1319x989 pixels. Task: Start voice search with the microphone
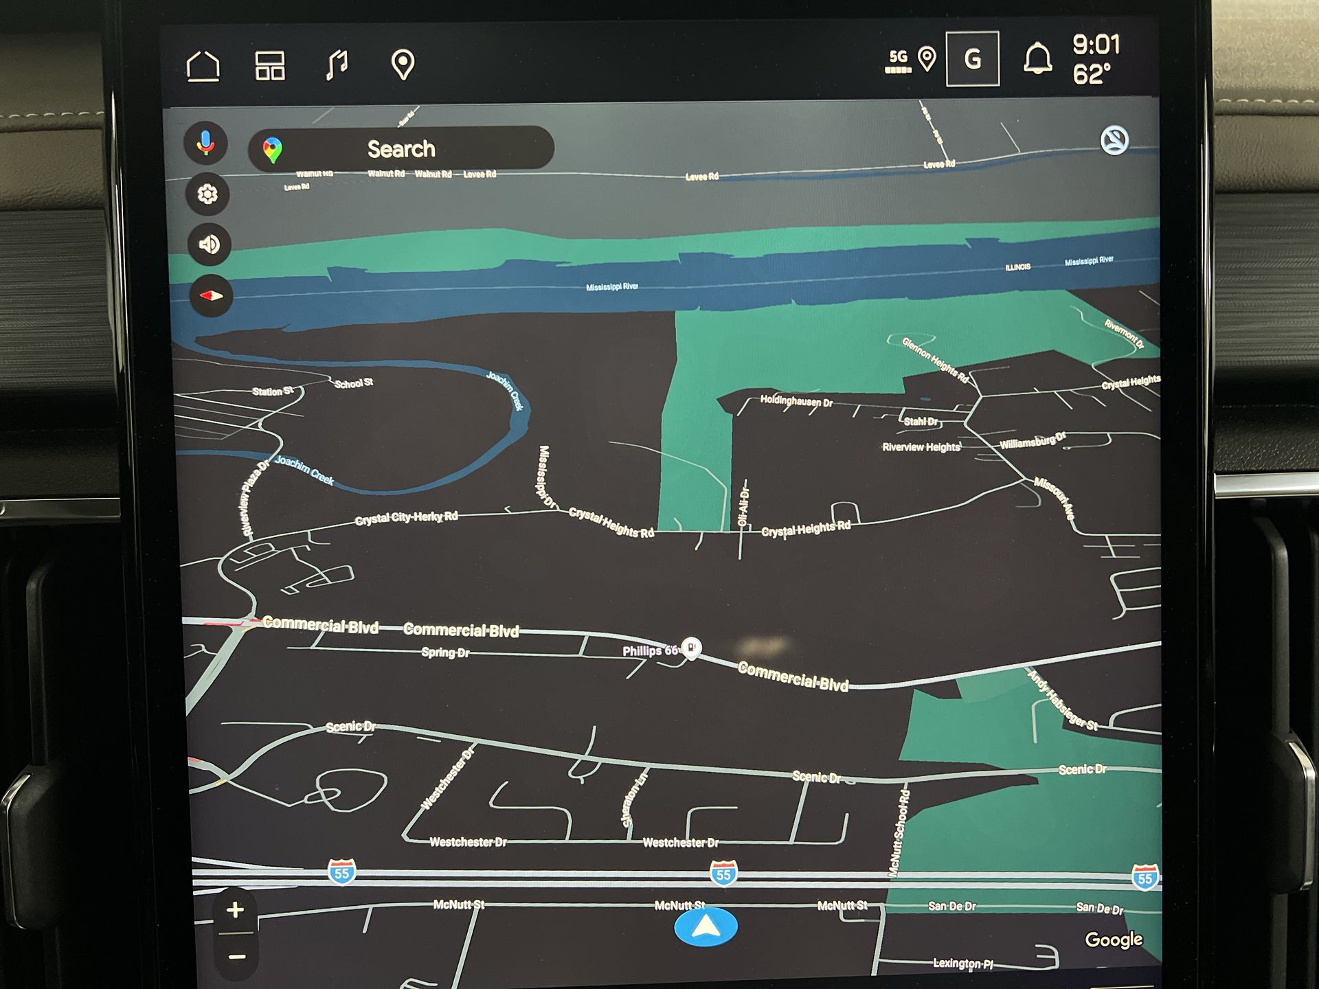coord(205,144)
